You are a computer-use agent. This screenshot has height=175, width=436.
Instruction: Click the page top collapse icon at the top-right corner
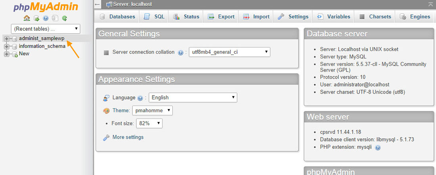coord(431,4)
